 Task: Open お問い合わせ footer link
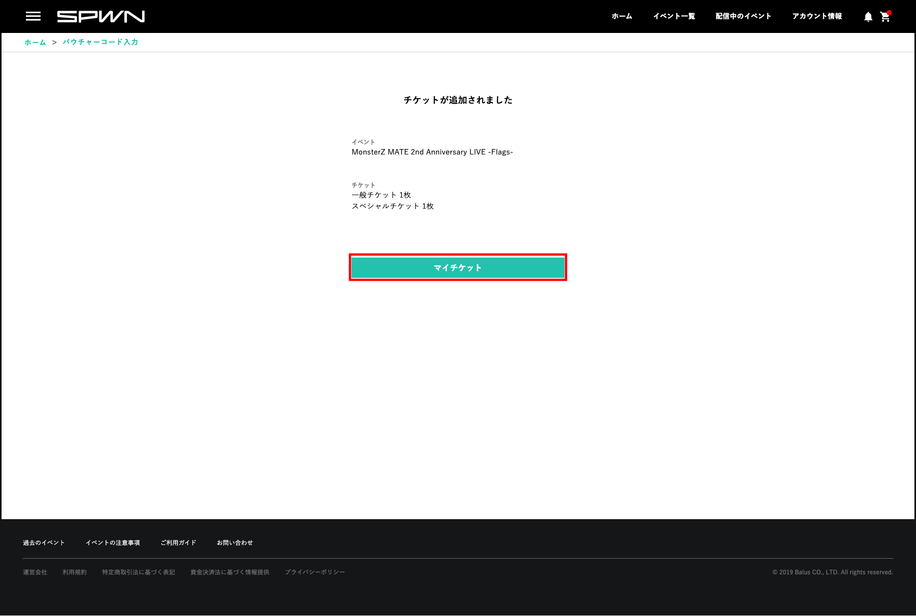click(x=235, y=542)
